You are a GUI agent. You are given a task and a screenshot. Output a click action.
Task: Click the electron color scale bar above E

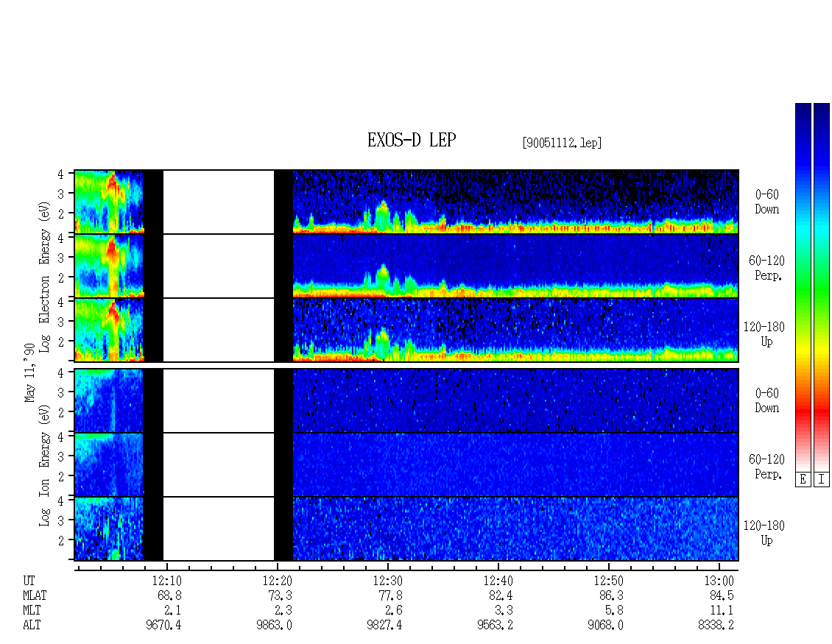(803, 287)
